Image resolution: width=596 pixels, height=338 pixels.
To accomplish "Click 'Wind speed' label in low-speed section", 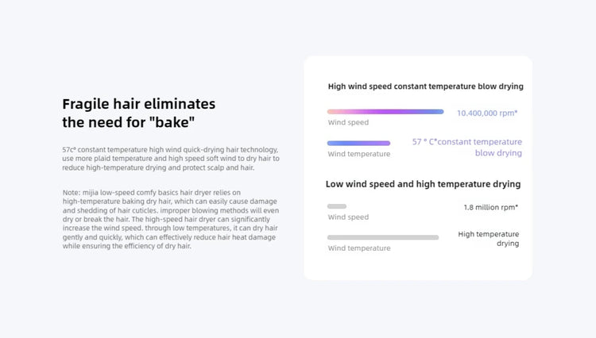I will (348, 217).
